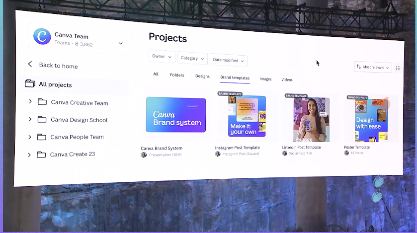Open Canva Design School folder label

[x=79, y=120]
